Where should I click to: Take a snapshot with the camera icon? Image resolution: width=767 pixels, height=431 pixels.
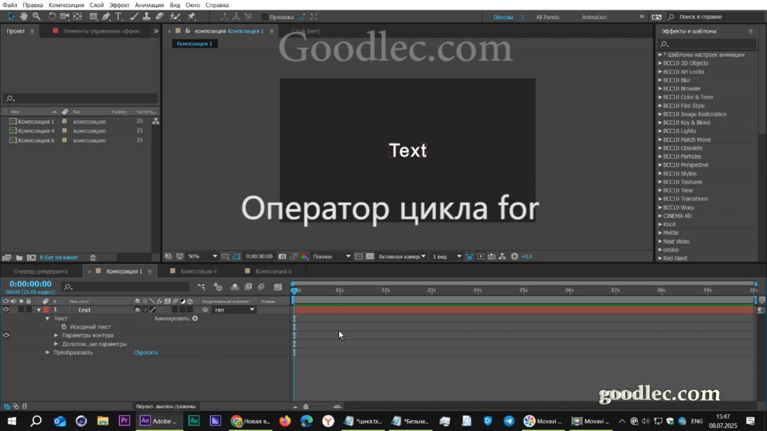pyautogui.click(x=282, y=256)
